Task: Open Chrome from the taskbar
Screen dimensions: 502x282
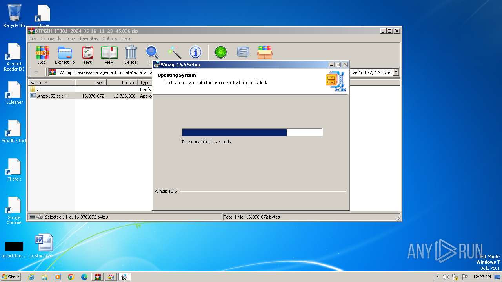Action: coord(71,277)
